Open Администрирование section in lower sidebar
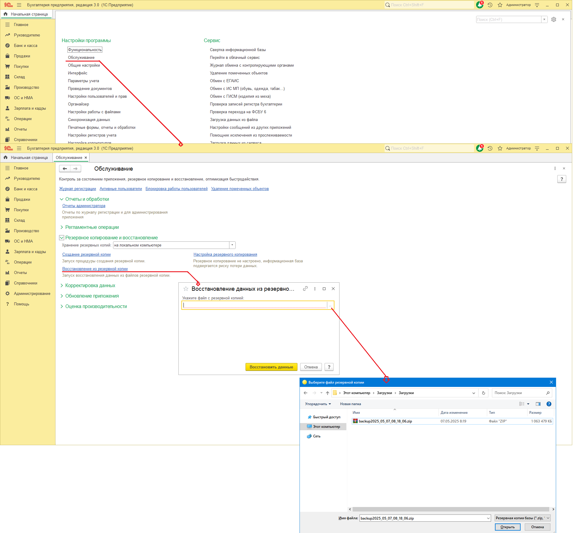574x533 pixels. (28, 293)
